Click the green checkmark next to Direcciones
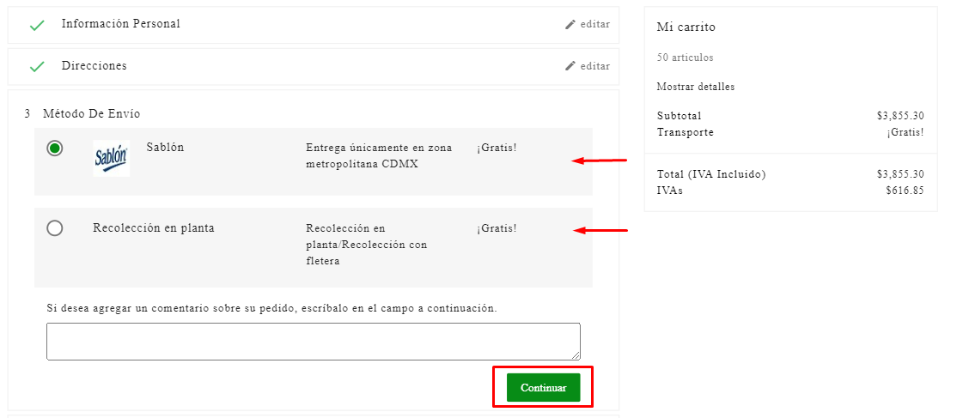The image size is (963, 418). click(37, 66)
